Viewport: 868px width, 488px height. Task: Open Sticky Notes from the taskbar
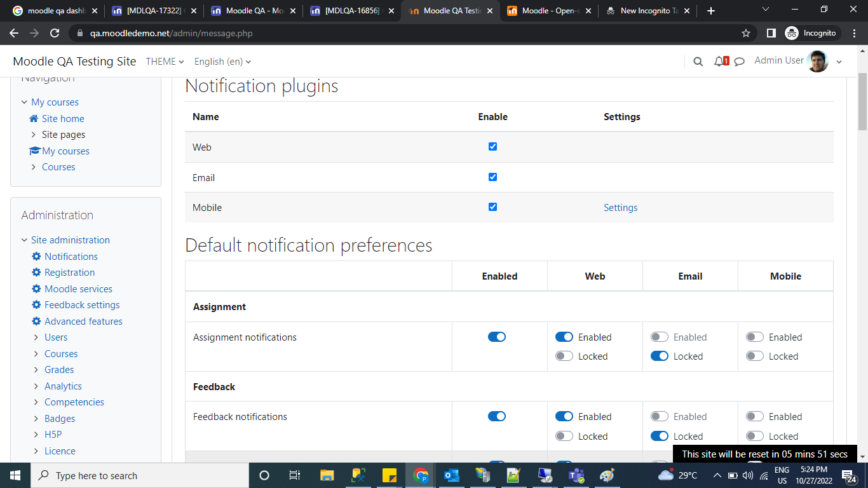pos(390,475)
